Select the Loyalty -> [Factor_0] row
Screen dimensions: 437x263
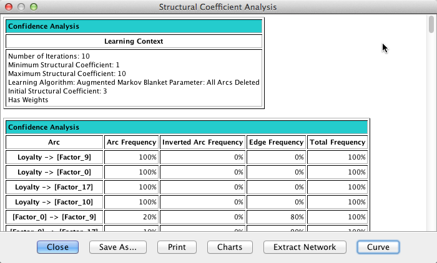[x=187, y=172]
